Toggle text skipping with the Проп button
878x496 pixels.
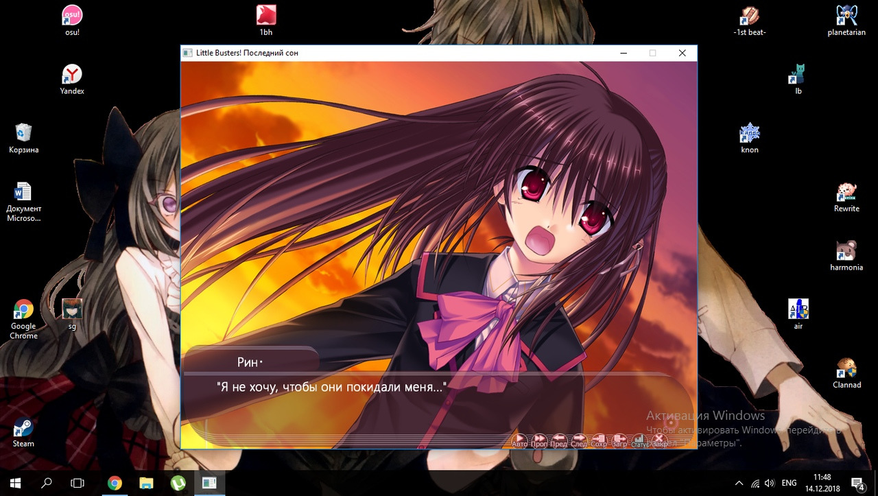click(540, 440)
